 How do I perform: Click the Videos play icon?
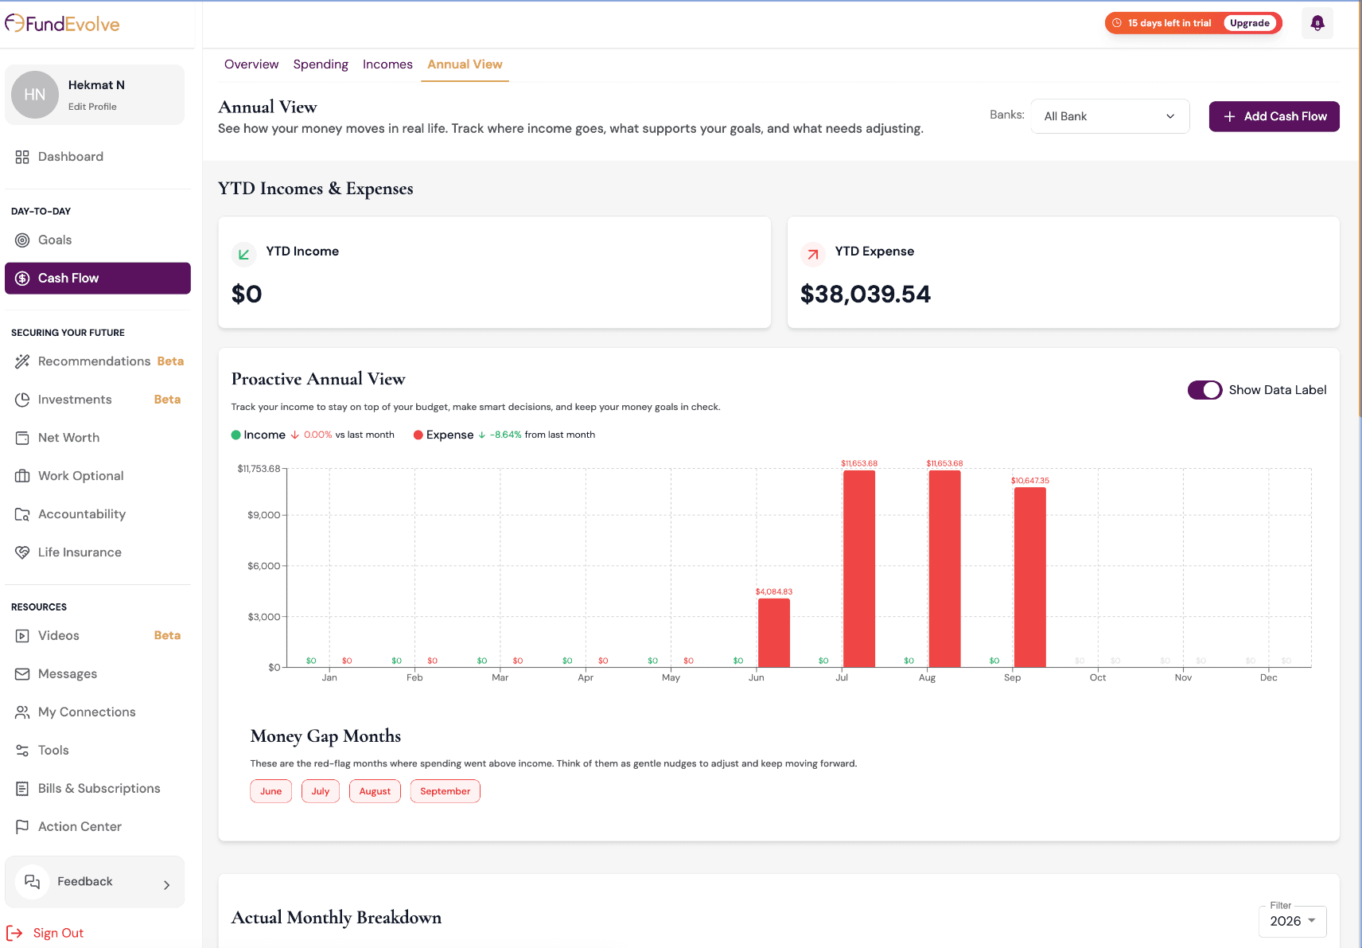click(x=22, y=636)
